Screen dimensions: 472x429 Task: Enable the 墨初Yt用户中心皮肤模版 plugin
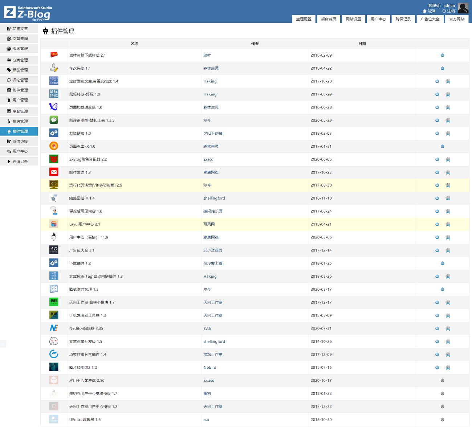pos(442,393)
